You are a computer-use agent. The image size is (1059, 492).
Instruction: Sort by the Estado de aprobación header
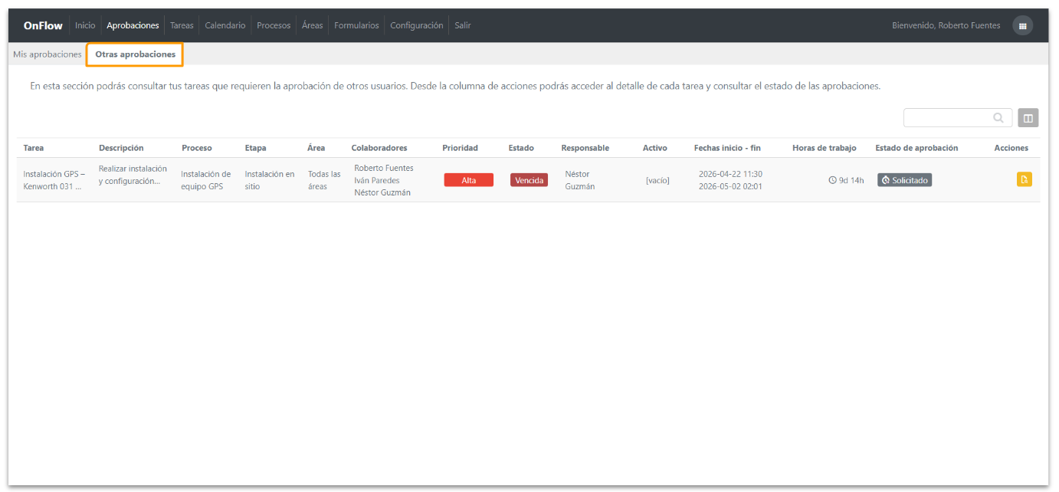pyautogui.click(x=916, y=148)
